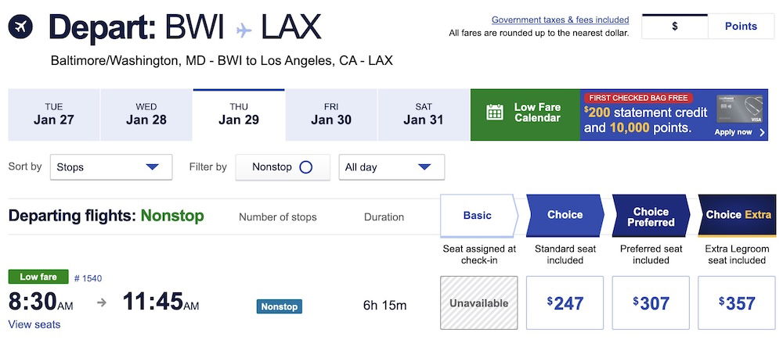This screenshot has width=783, height=340.
Task: Switch fare display to Points
Action: (x=741, y=26)
